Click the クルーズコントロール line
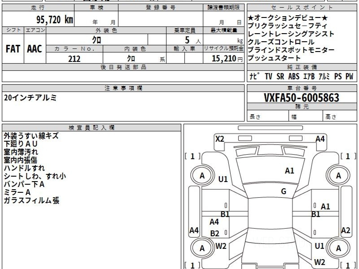The width and height of the screenshot is (359, 269). click(x=281, y=42)
